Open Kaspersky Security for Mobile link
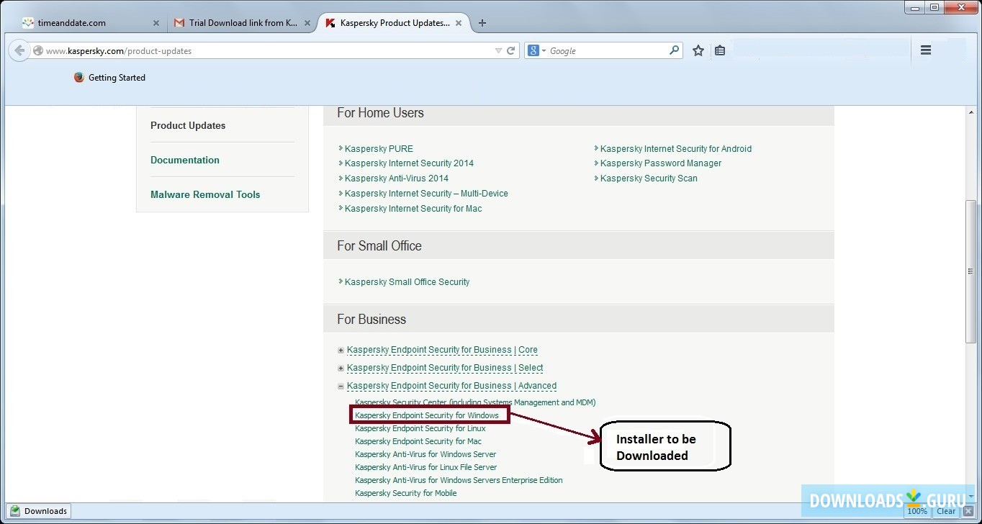Image resolution: width=982 pixels, height=524 pixels. (406, 493)
